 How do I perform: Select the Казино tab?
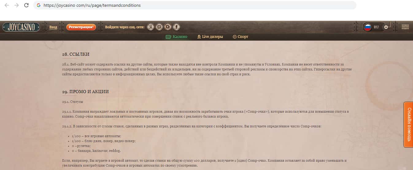click(x=176, y=37)
